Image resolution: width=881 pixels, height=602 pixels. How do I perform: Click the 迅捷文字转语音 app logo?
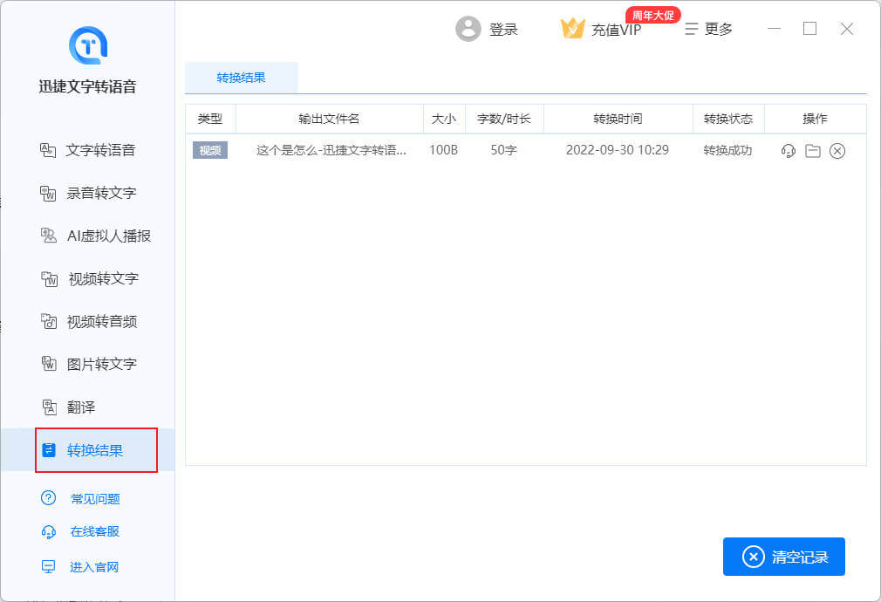coord(87,45)
